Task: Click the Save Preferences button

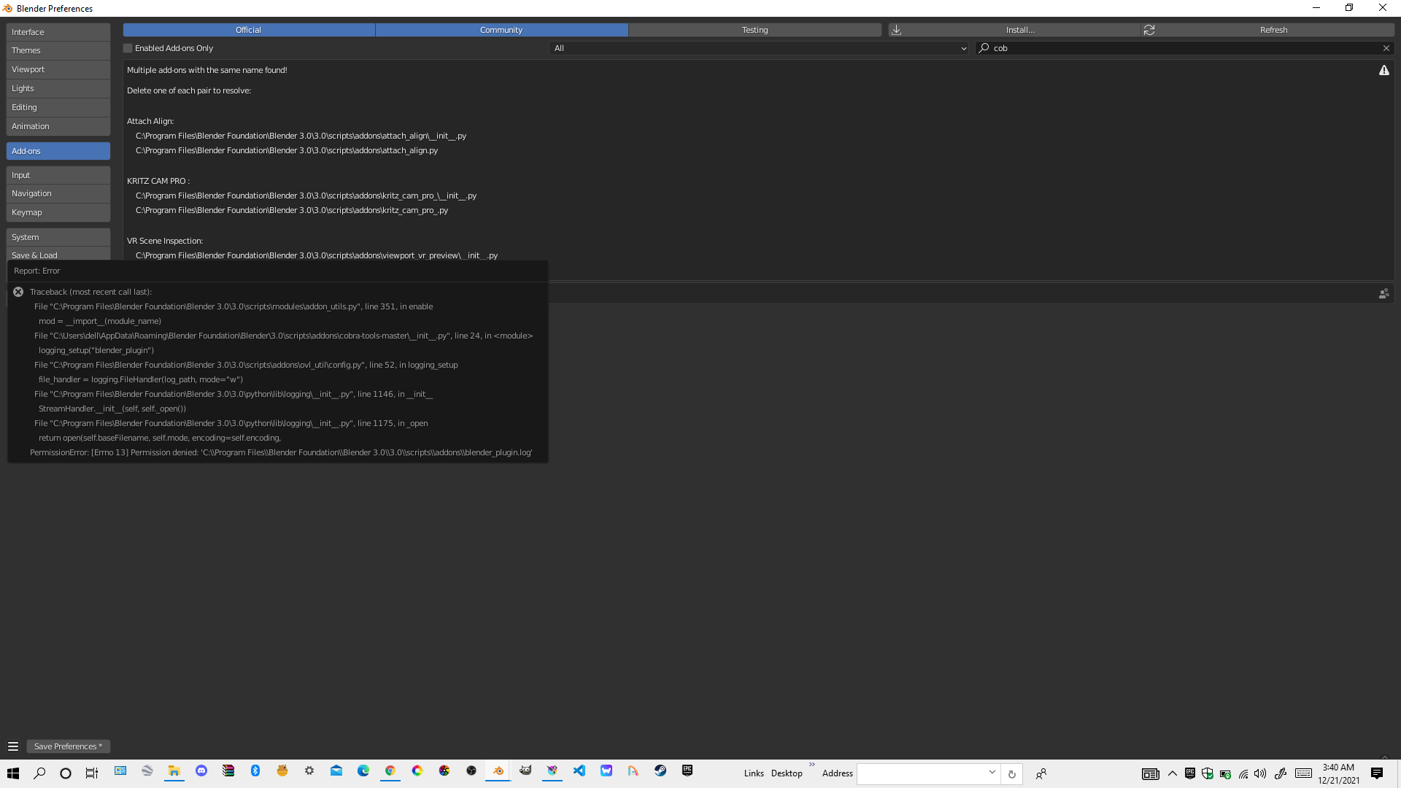Action: (x=68, y=746)
